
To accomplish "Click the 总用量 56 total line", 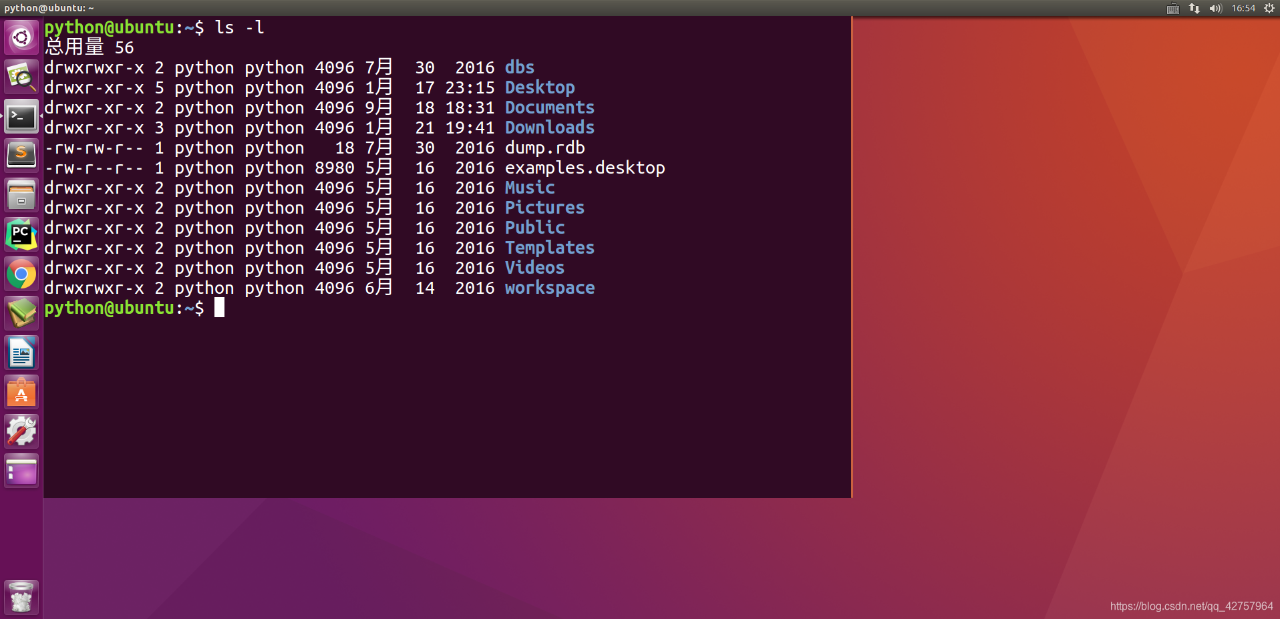I will coord(89,47).
